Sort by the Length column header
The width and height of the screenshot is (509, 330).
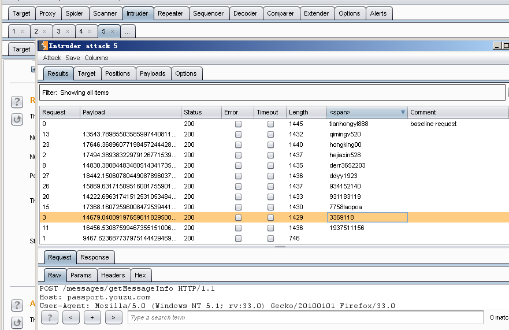306,112
